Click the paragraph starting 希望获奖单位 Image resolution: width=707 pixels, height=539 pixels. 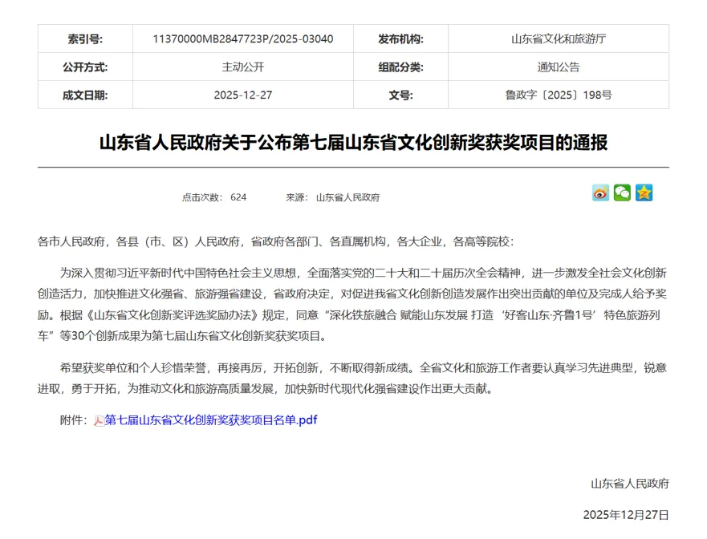tap(352, 378)
